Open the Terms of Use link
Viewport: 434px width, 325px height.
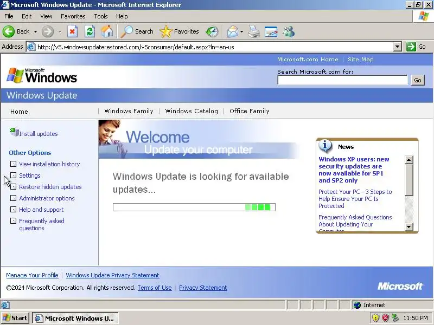[x=155, y=288]
